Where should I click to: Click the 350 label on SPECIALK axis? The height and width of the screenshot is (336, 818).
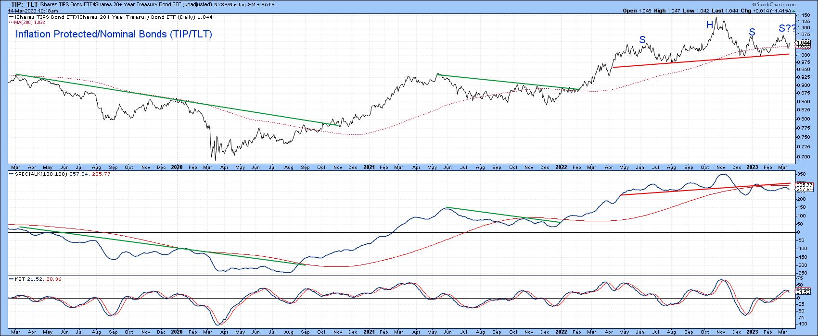pyautogui.click(x=802, y=174)
